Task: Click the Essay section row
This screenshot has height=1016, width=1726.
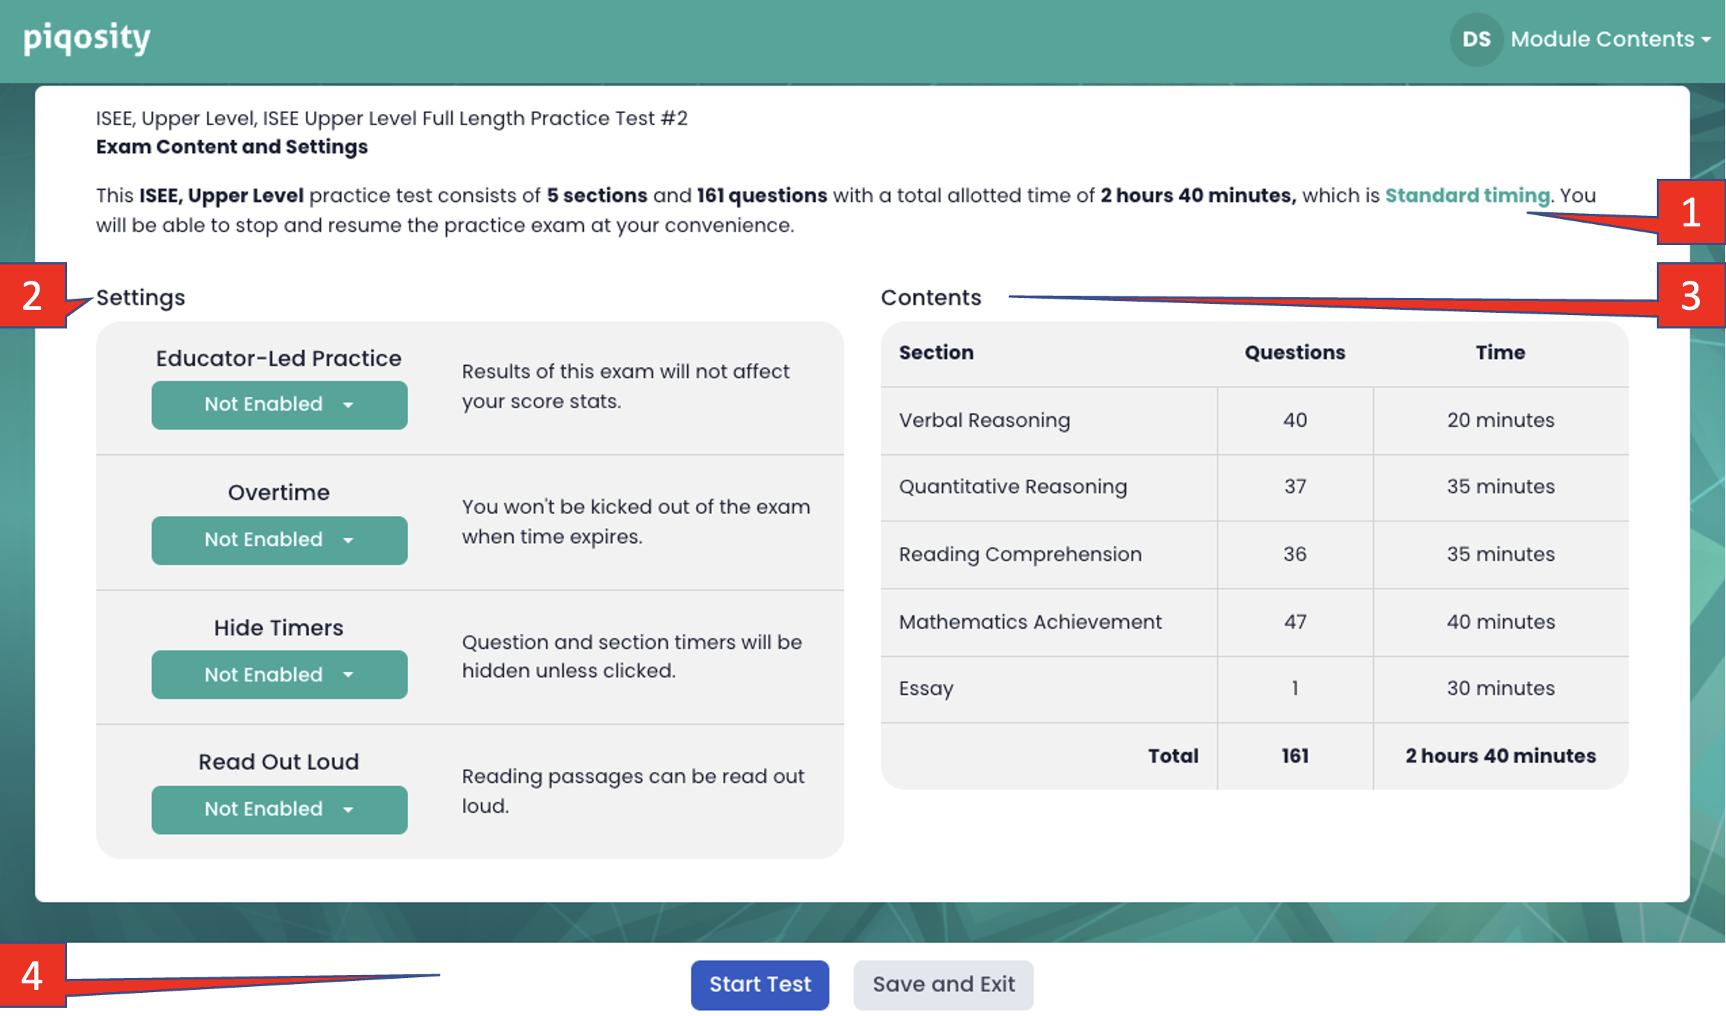Action: [x=926, y=689]
